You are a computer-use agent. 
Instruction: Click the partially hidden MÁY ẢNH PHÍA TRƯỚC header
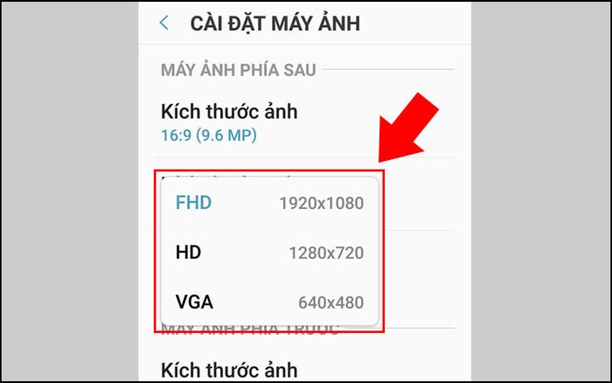pyautogui.click(x=250, y=331)
